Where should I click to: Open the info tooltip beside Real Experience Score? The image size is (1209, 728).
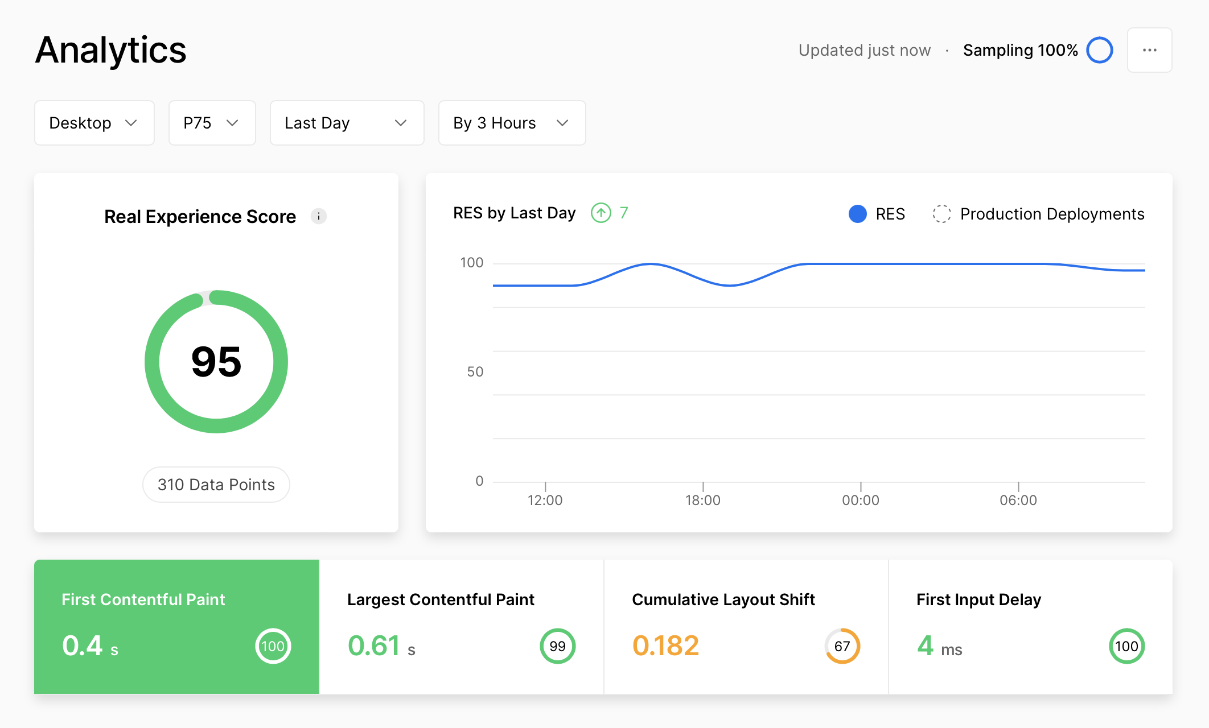(319, 216)
